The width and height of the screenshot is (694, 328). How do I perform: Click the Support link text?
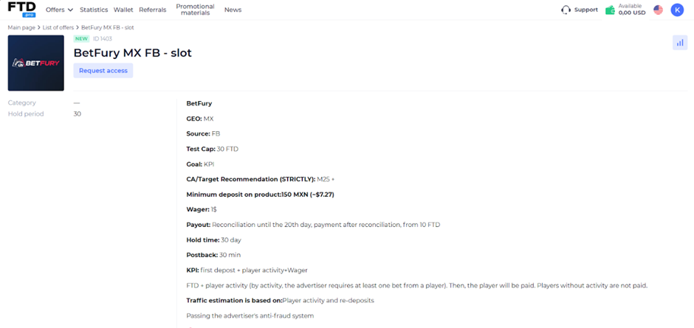coord(586,10)
